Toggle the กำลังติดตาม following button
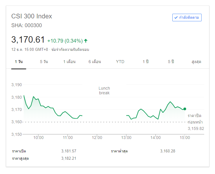The width and height of the screenshot is (215, 174). pos(187,18)
